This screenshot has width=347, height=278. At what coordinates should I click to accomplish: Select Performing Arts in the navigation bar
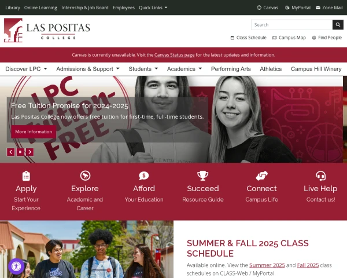pos(231,69)
